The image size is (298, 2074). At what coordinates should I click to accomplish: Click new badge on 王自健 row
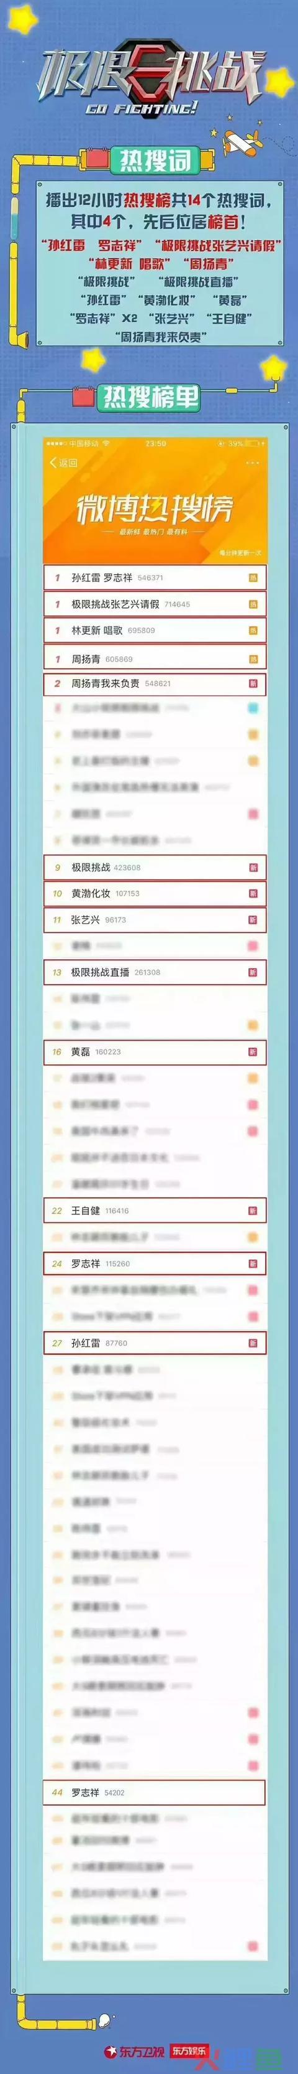(x=253, y=1210)
